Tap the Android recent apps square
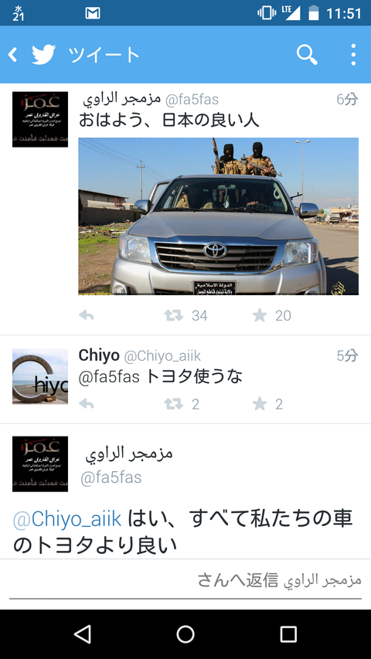 288,634
